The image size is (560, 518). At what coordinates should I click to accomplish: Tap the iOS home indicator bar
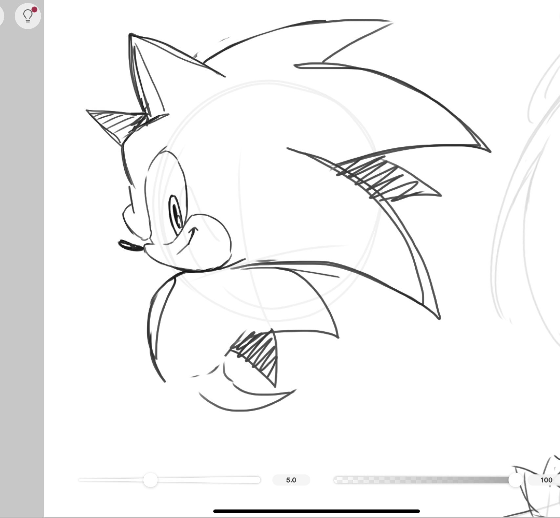click(x=317, y=511)
